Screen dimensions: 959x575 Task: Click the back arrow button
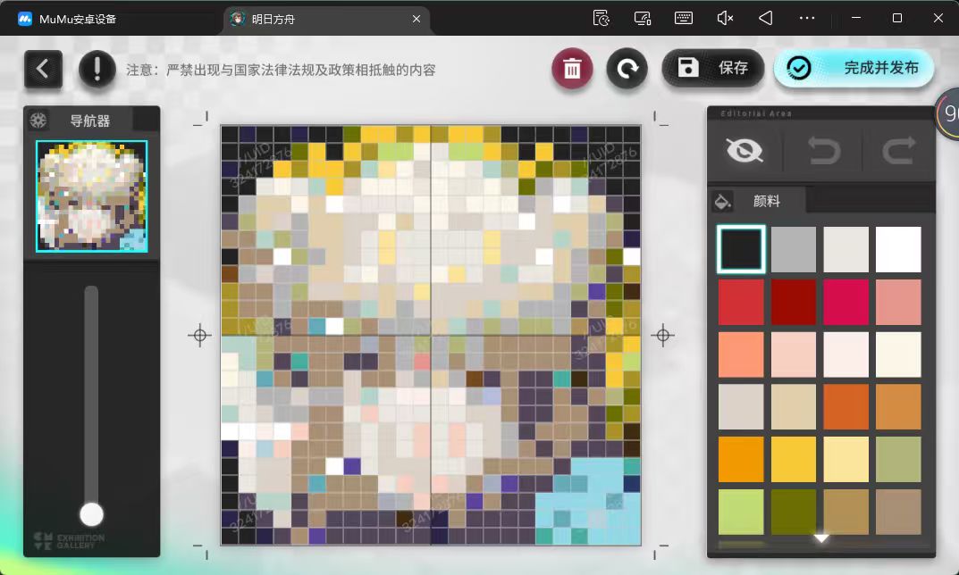click(x=43, y=69)
